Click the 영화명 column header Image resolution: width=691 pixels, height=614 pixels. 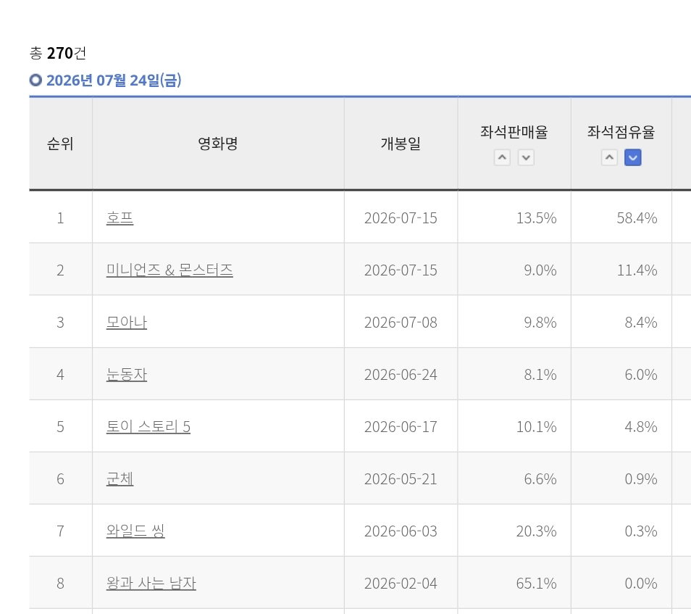click(218, 144)
